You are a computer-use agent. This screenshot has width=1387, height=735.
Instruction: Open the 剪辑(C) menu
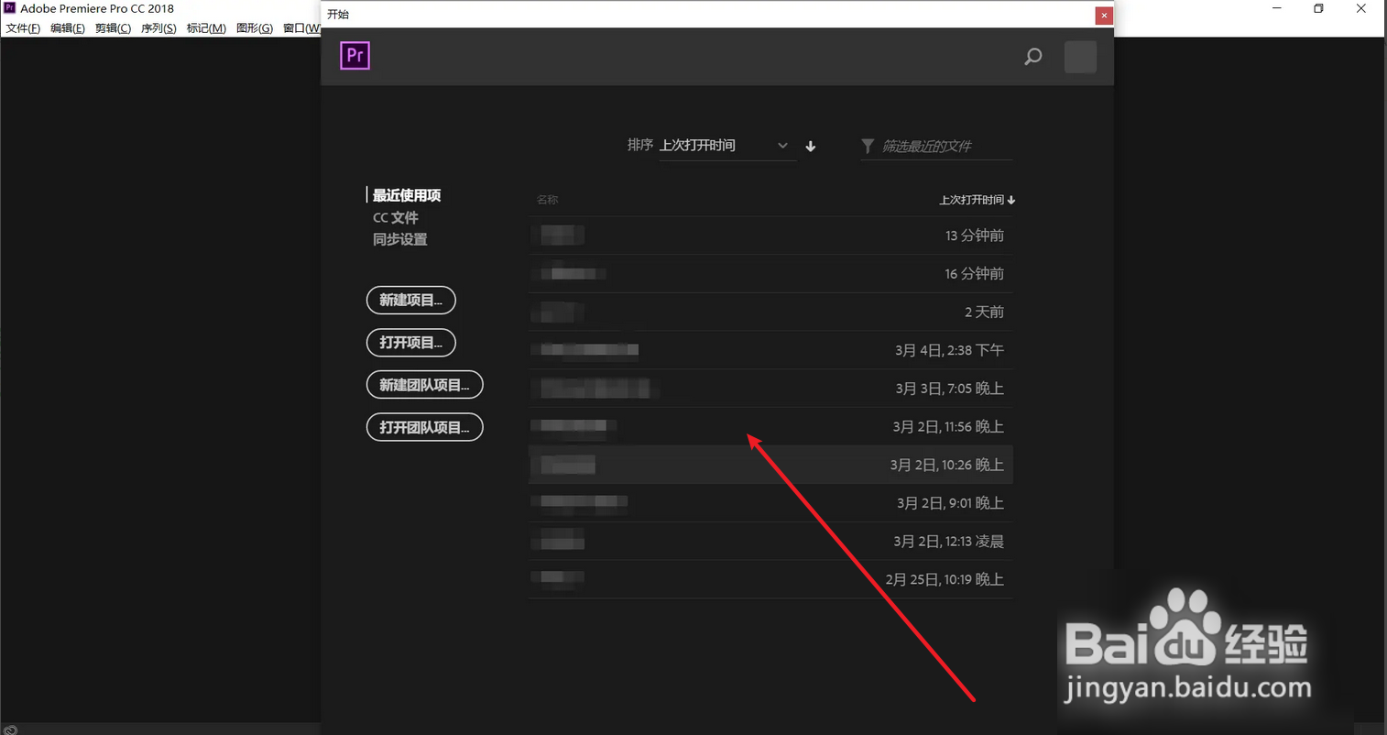point(113,28)
